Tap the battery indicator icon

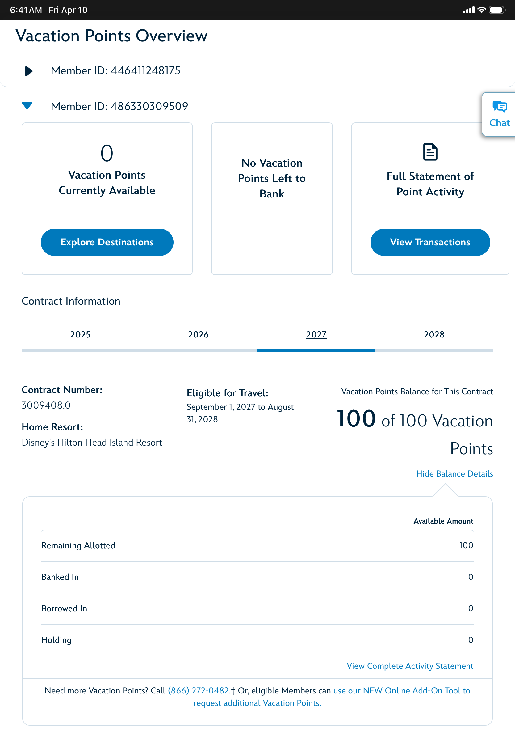[496, 10]
